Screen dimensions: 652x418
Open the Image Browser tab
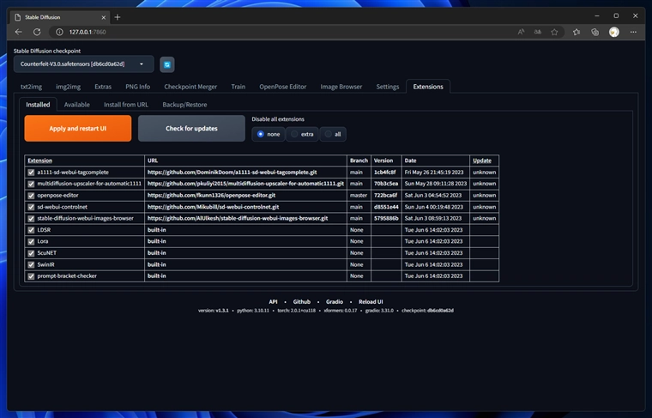click(341, 87)
